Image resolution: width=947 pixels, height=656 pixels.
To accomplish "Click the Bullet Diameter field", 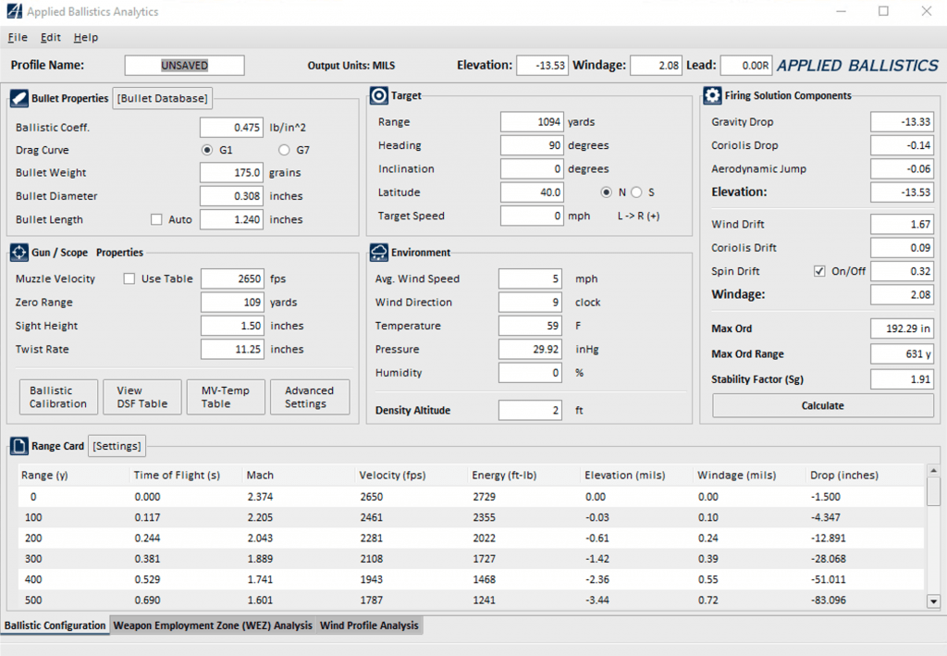I will pyautogui.click(x=232, y=196).
